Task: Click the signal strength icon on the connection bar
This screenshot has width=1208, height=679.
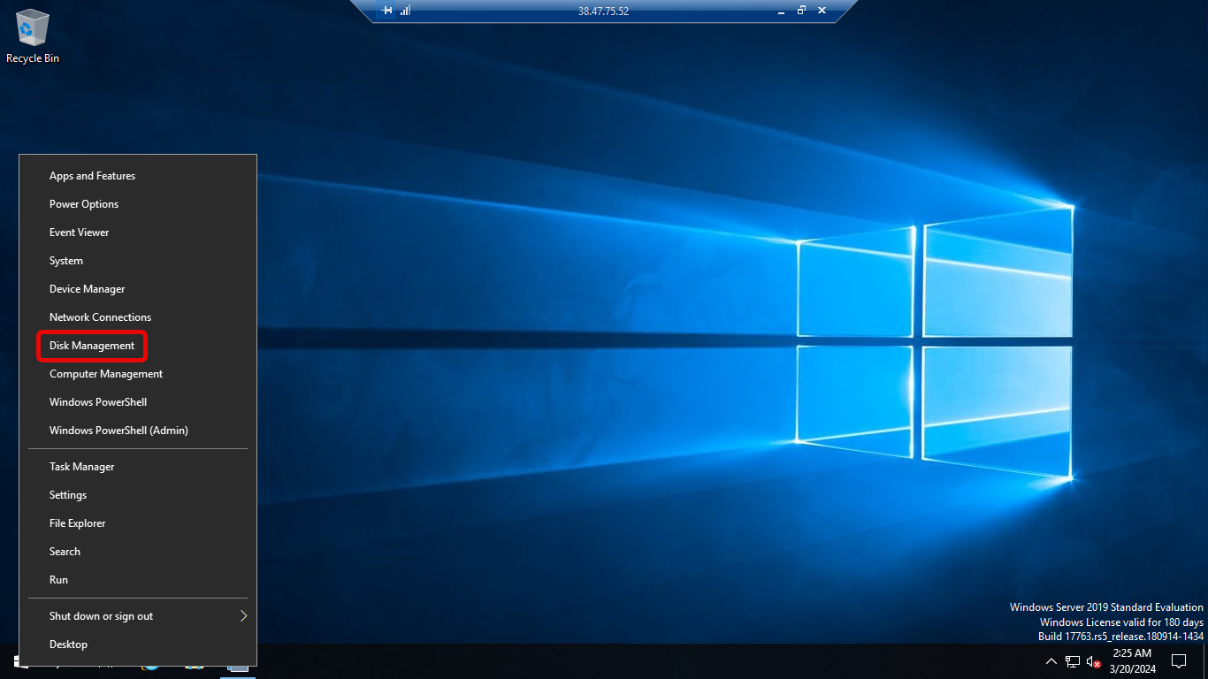Action: click(406, 11)
